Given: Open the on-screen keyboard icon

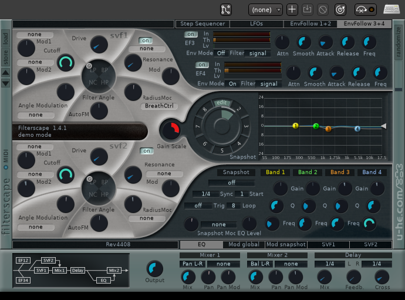Looking at the screenshot, I should click(392, 9).
